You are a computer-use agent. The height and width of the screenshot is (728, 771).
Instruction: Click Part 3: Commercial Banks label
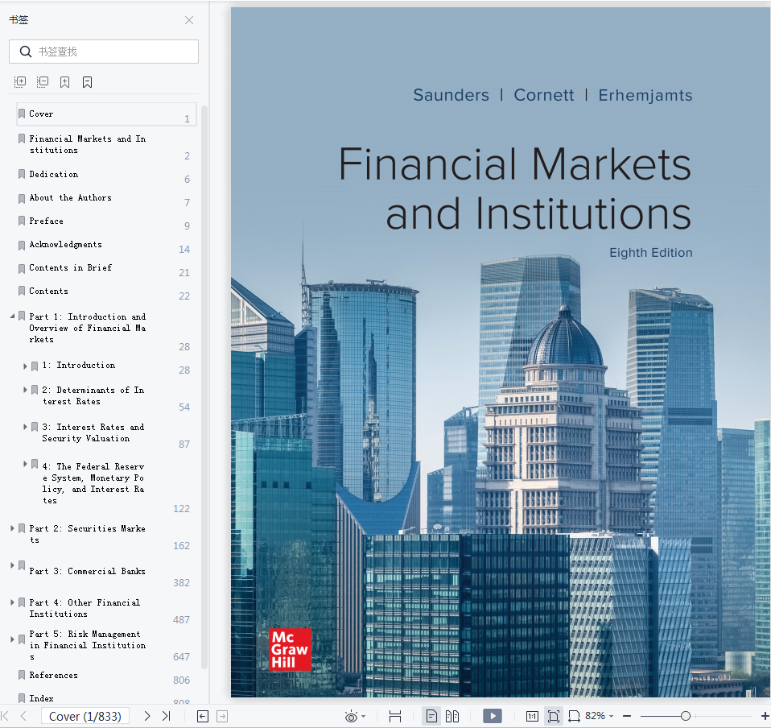(87, 571)
